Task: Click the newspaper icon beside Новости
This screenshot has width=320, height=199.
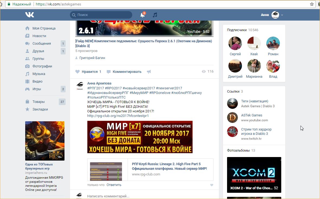Action: tap(27, 36)
